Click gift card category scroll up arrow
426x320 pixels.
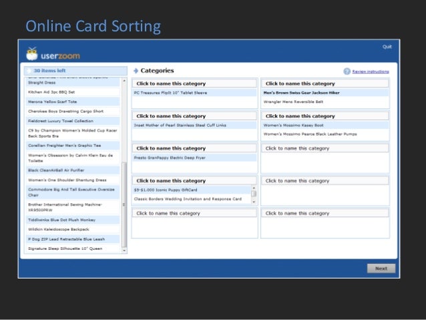(254, 188)
